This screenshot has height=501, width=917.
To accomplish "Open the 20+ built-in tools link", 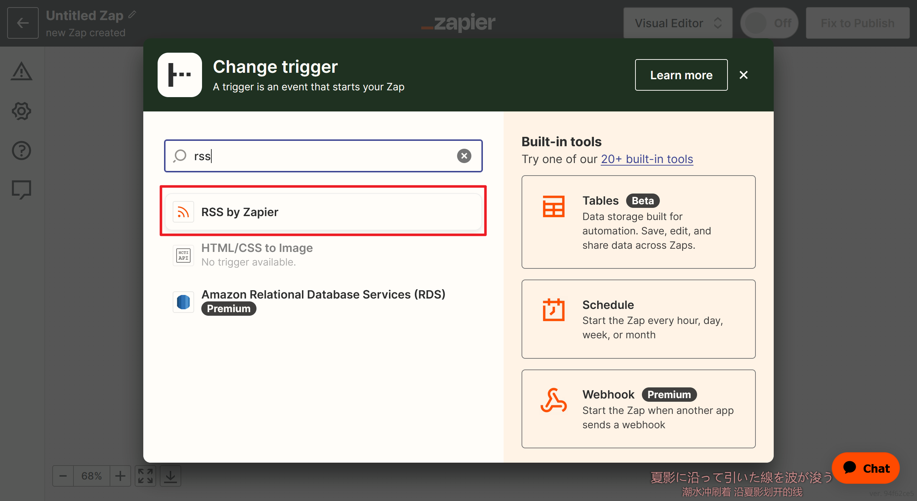I will [x=647, y=159].
